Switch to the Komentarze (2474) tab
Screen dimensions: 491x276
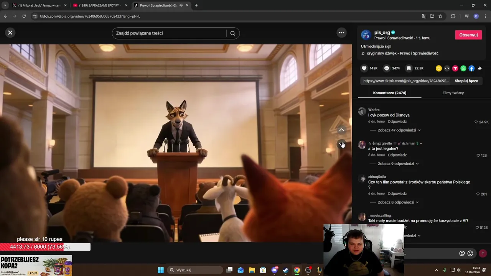pos(389,93)
